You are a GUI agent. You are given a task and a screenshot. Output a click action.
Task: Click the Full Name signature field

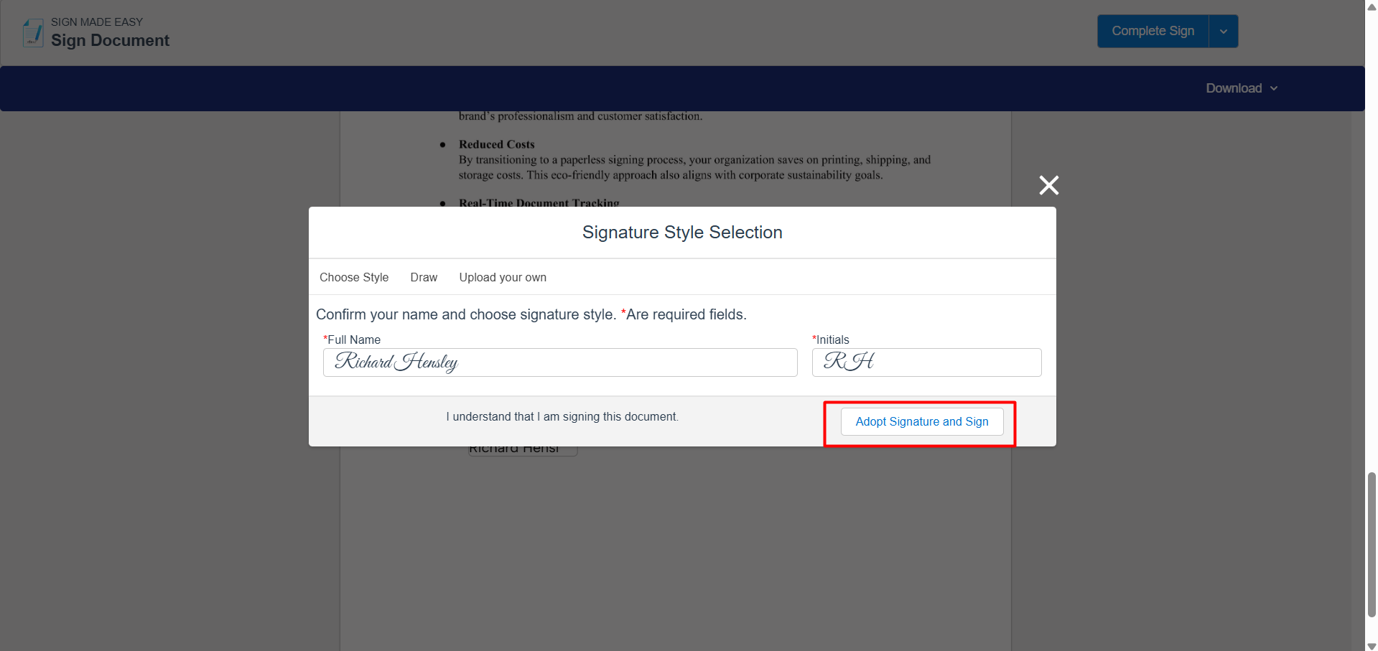pos(560,362)
